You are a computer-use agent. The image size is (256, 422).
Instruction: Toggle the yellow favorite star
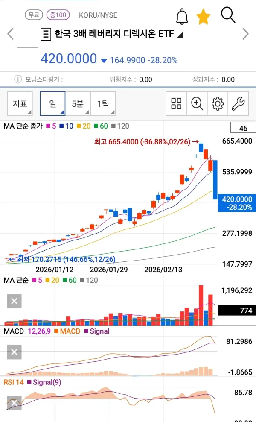click(x=203, y=16)
